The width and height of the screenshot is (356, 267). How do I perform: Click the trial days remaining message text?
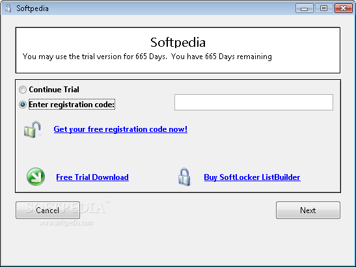point(147,57)
